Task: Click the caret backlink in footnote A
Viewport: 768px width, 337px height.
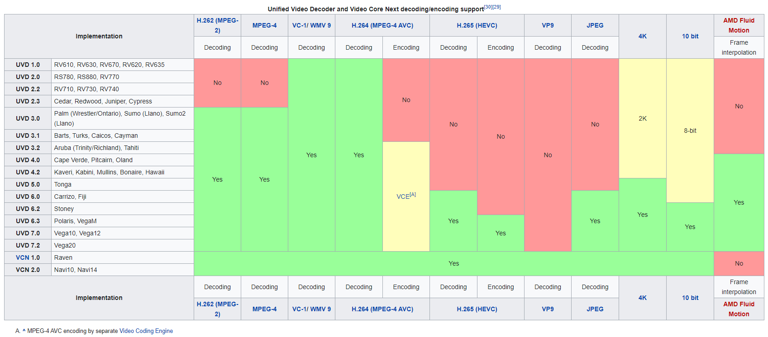Action: 24,331
